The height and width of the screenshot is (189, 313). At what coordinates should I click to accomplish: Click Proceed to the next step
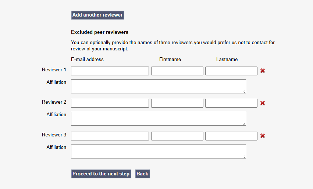point(101,174)
